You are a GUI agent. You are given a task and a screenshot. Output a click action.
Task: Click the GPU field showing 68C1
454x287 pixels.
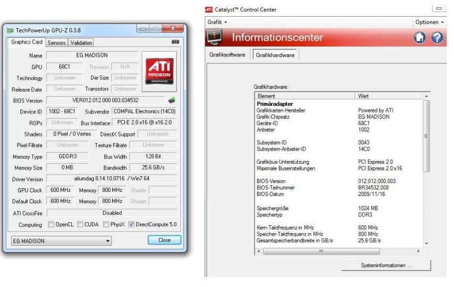coord(64,67)
